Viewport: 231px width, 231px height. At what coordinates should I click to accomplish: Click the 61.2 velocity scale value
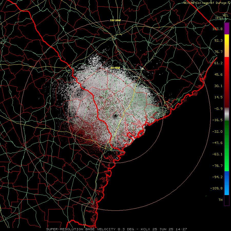pyautogui.click(x=218, y=63)
